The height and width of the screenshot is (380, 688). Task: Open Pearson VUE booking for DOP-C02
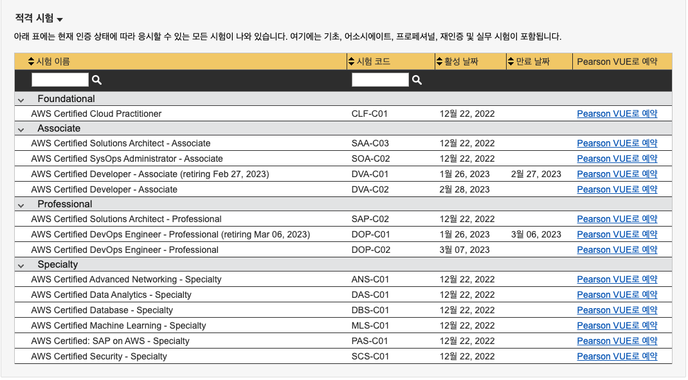pos(617,250)
